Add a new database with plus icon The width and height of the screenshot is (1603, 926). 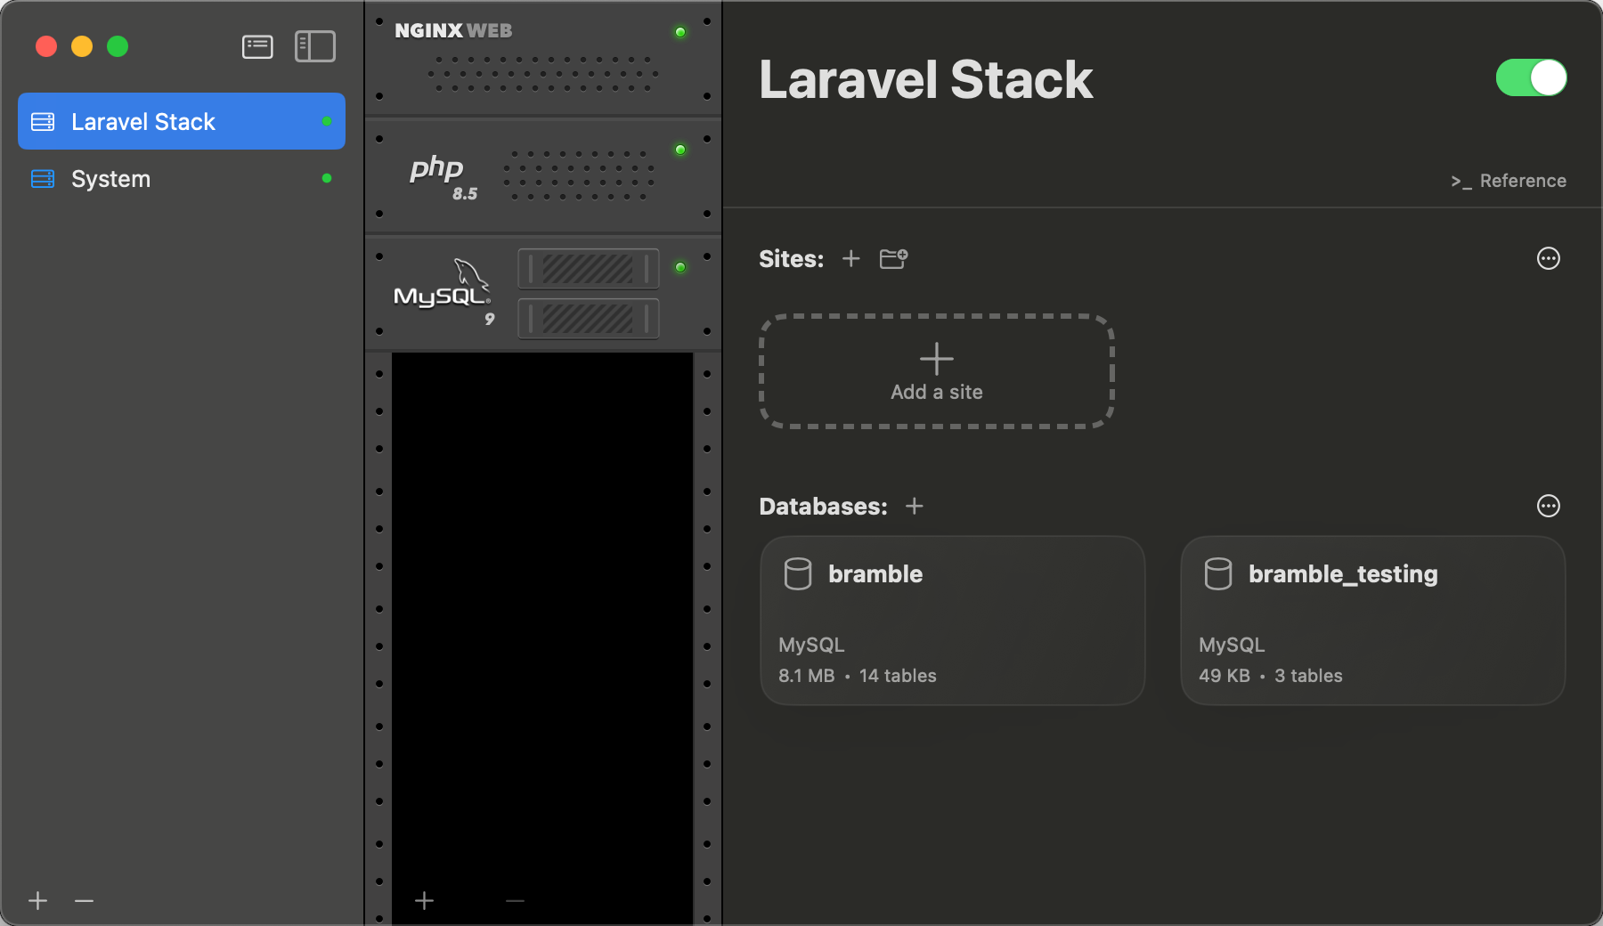point(915,506)
